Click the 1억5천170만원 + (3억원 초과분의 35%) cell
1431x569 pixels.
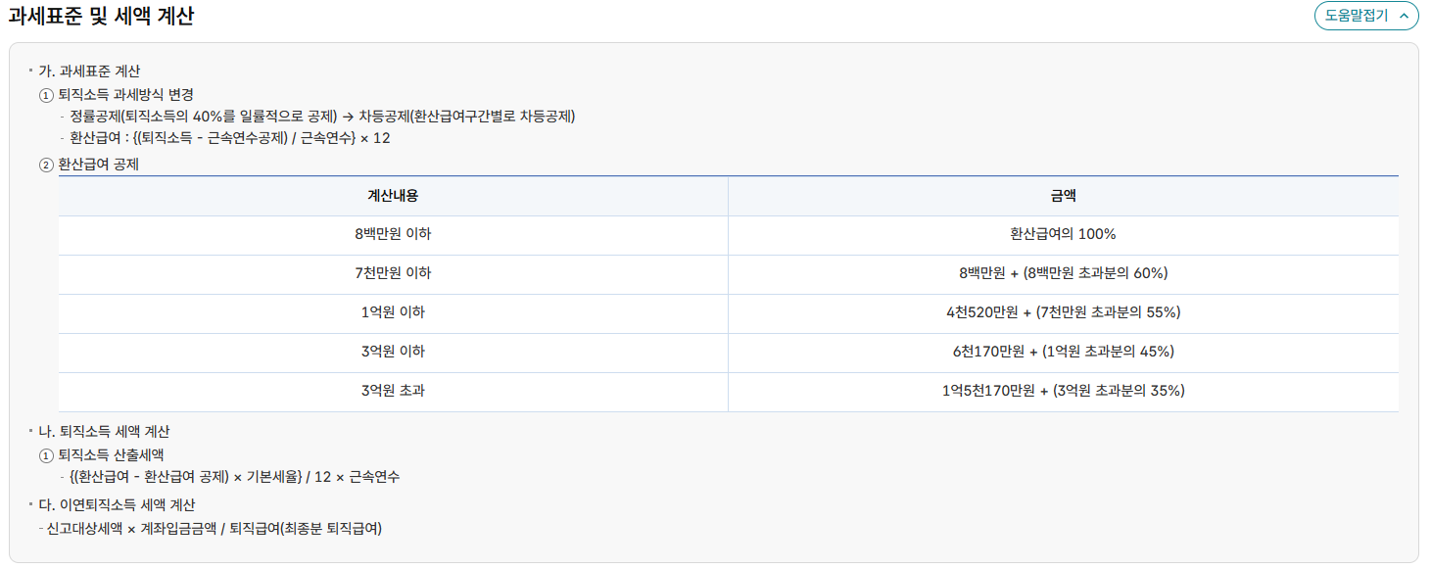coord(1063,392)
